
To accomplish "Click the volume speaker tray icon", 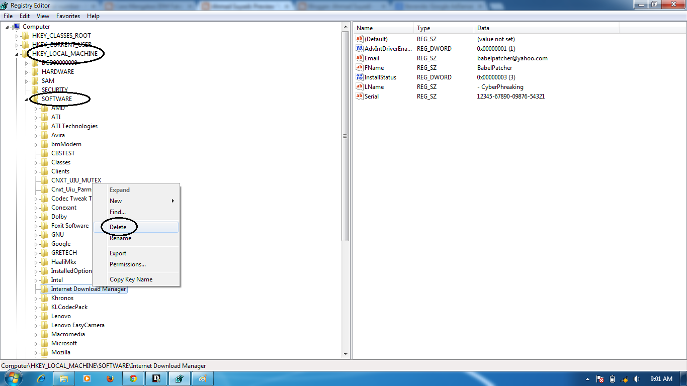I will click(637, 379).
